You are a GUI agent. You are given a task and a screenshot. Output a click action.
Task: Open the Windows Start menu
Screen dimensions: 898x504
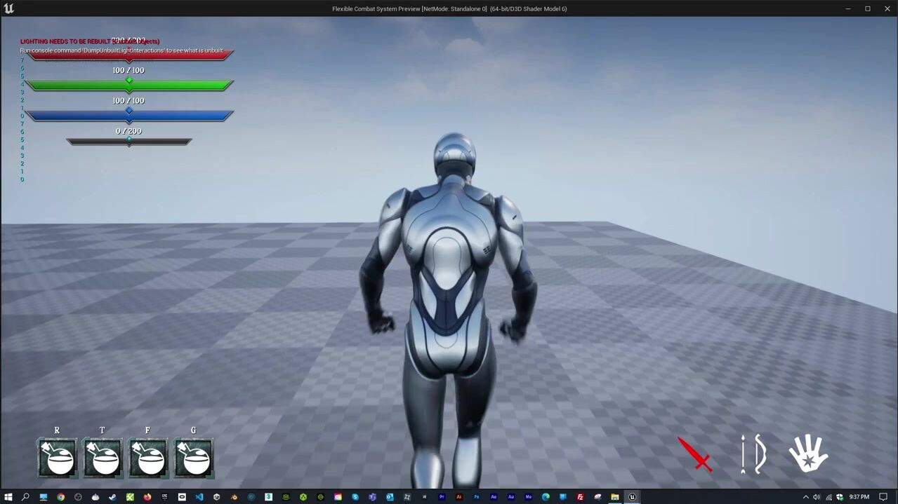click(8, 497)
